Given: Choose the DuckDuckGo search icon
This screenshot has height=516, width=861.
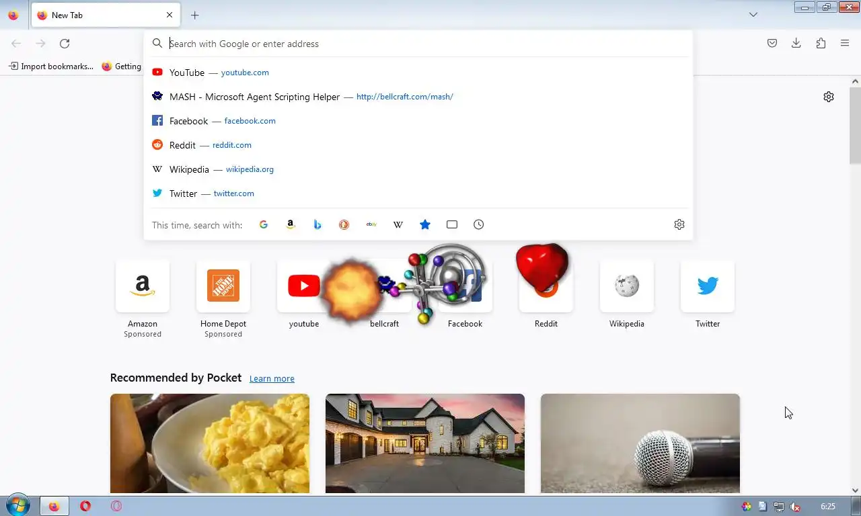Looking at the screenshot, I should tap(344, 224).
